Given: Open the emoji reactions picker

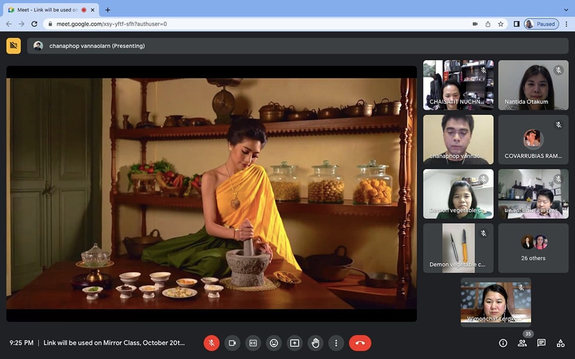Looking at the screenshot, I should (x=274, y=343).
